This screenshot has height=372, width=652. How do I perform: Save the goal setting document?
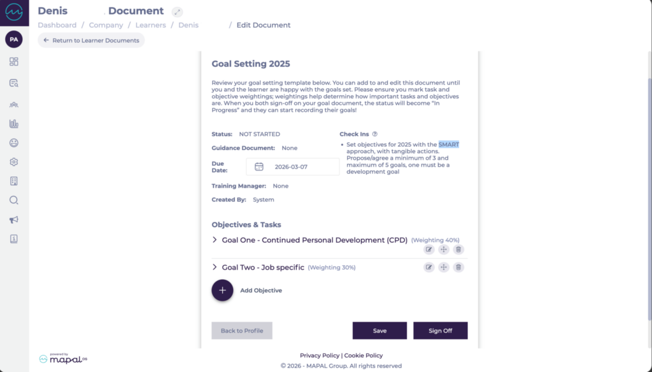coord(379,331)
